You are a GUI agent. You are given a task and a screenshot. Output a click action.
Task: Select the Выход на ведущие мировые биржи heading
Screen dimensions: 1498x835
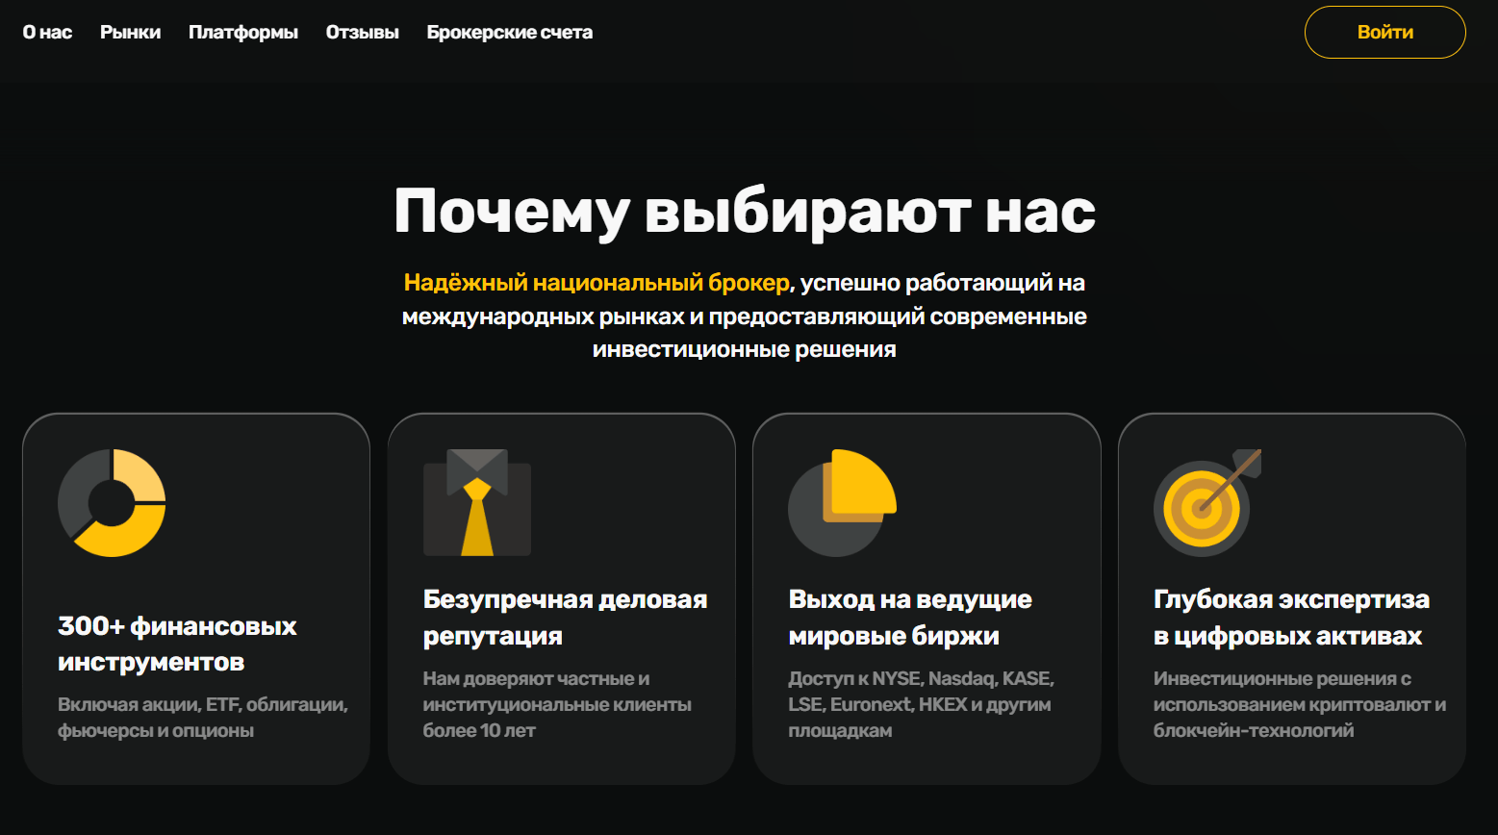[x=910, y=617]
